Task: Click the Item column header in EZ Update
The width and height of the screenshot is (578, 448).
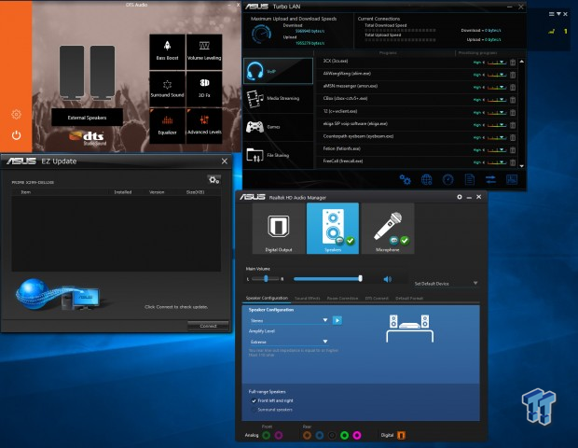Action: (26, 192)
